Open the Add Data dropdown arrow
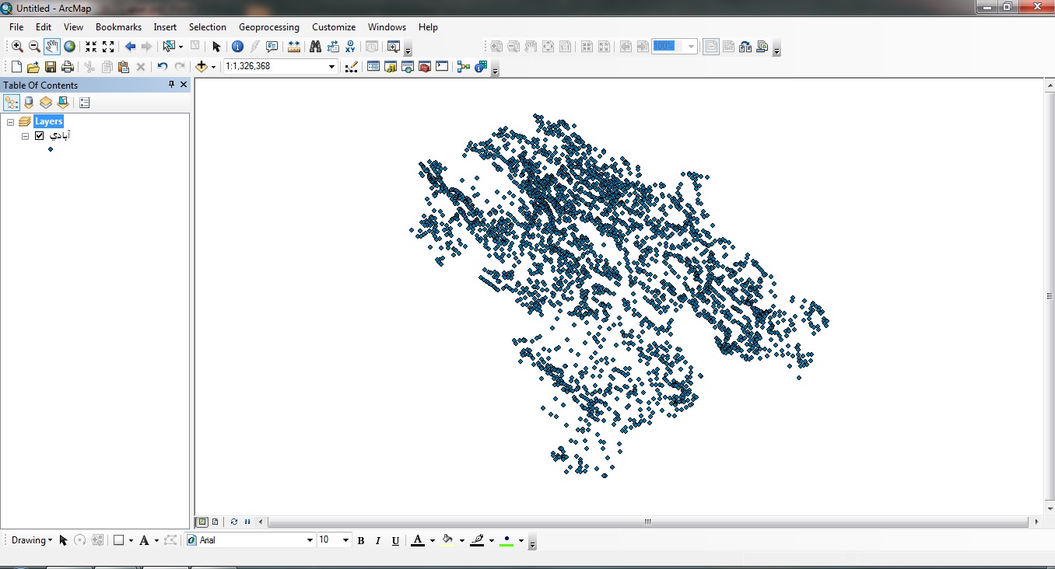1055x569 pixels. click(213, 67)
